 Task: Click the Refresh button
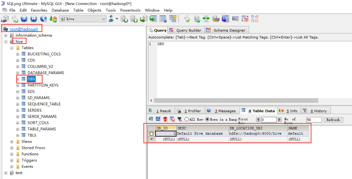click(333, 120)
